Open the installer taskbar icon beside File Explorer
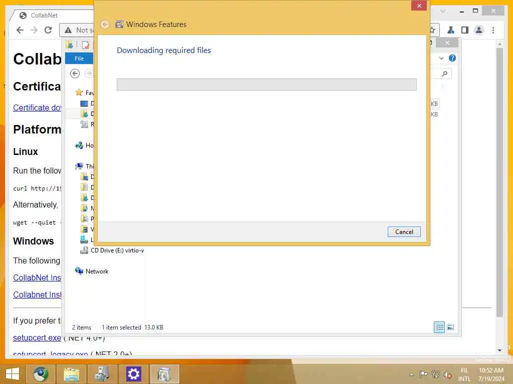The image size is (513, 384). coord(102,374)
